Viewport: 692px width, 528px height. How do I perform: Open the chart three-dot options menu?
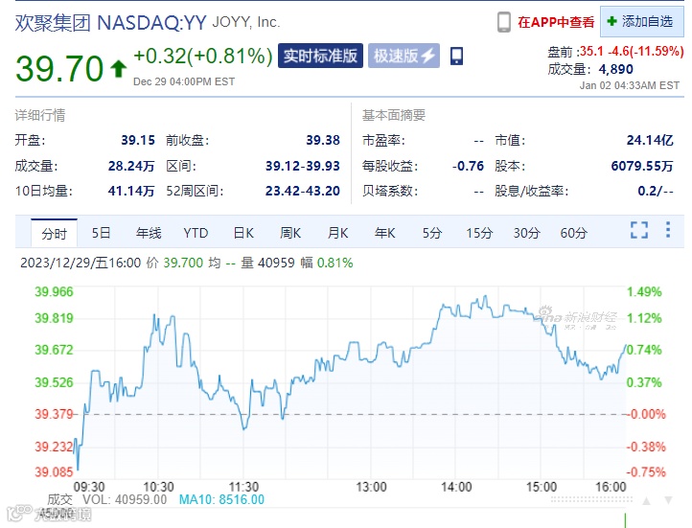pyautogui.click(x=668, y=230)
